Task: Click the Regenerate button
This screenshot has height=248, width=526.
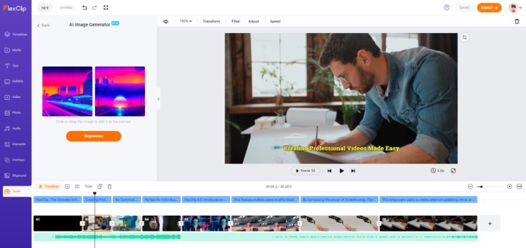Action: [x=94, y=136]
